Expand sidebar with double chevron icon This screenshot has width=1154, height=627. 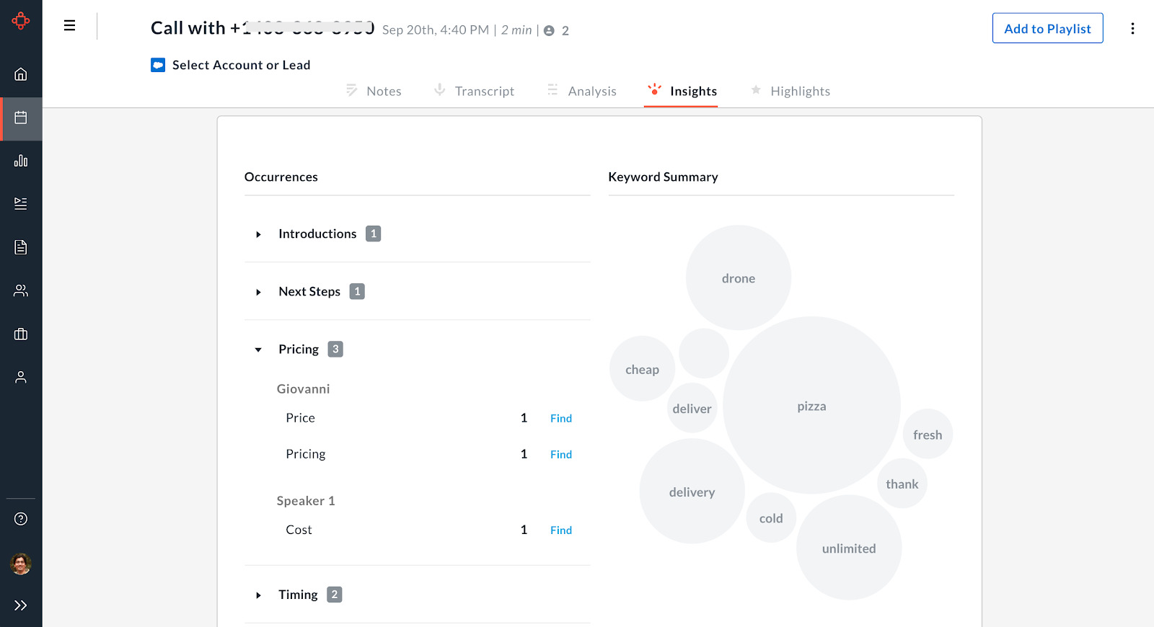pyautogui.click(x=21, y=605)
